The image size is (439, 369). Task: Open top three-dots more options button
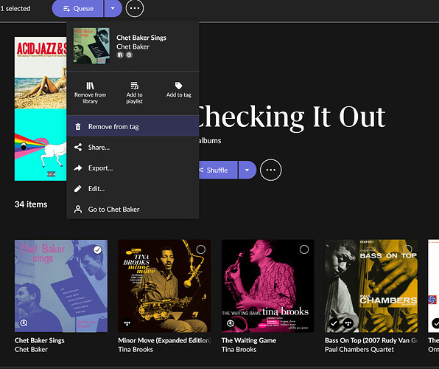tap(135, 8)
